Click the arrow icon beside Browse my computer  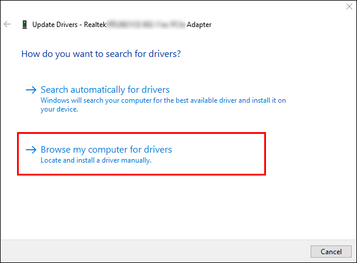(x=31, y=150)
